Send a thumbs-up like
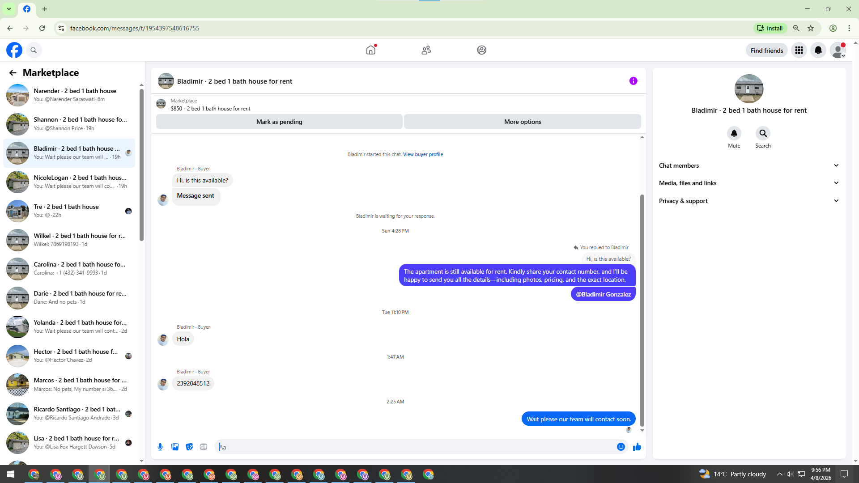 [637, 447]
